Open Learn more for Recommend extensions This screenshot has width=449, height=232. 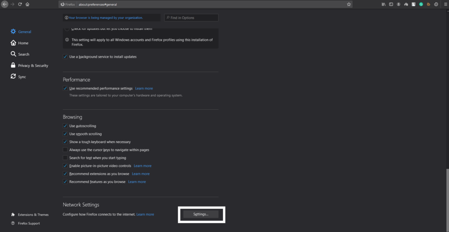coord(141,174)
